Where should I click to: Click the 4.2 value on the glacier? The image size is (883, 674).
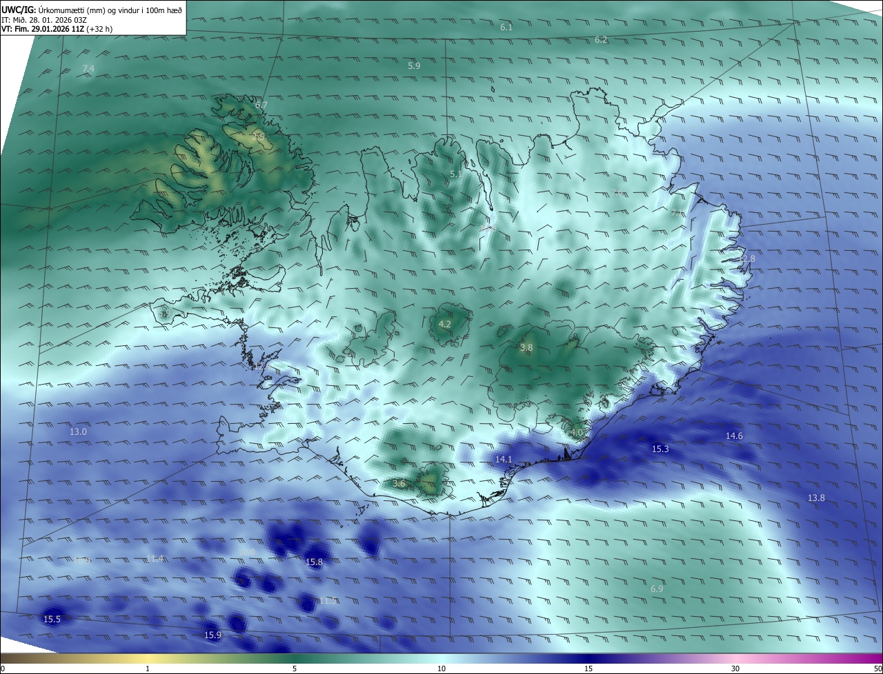pos(445,324)
